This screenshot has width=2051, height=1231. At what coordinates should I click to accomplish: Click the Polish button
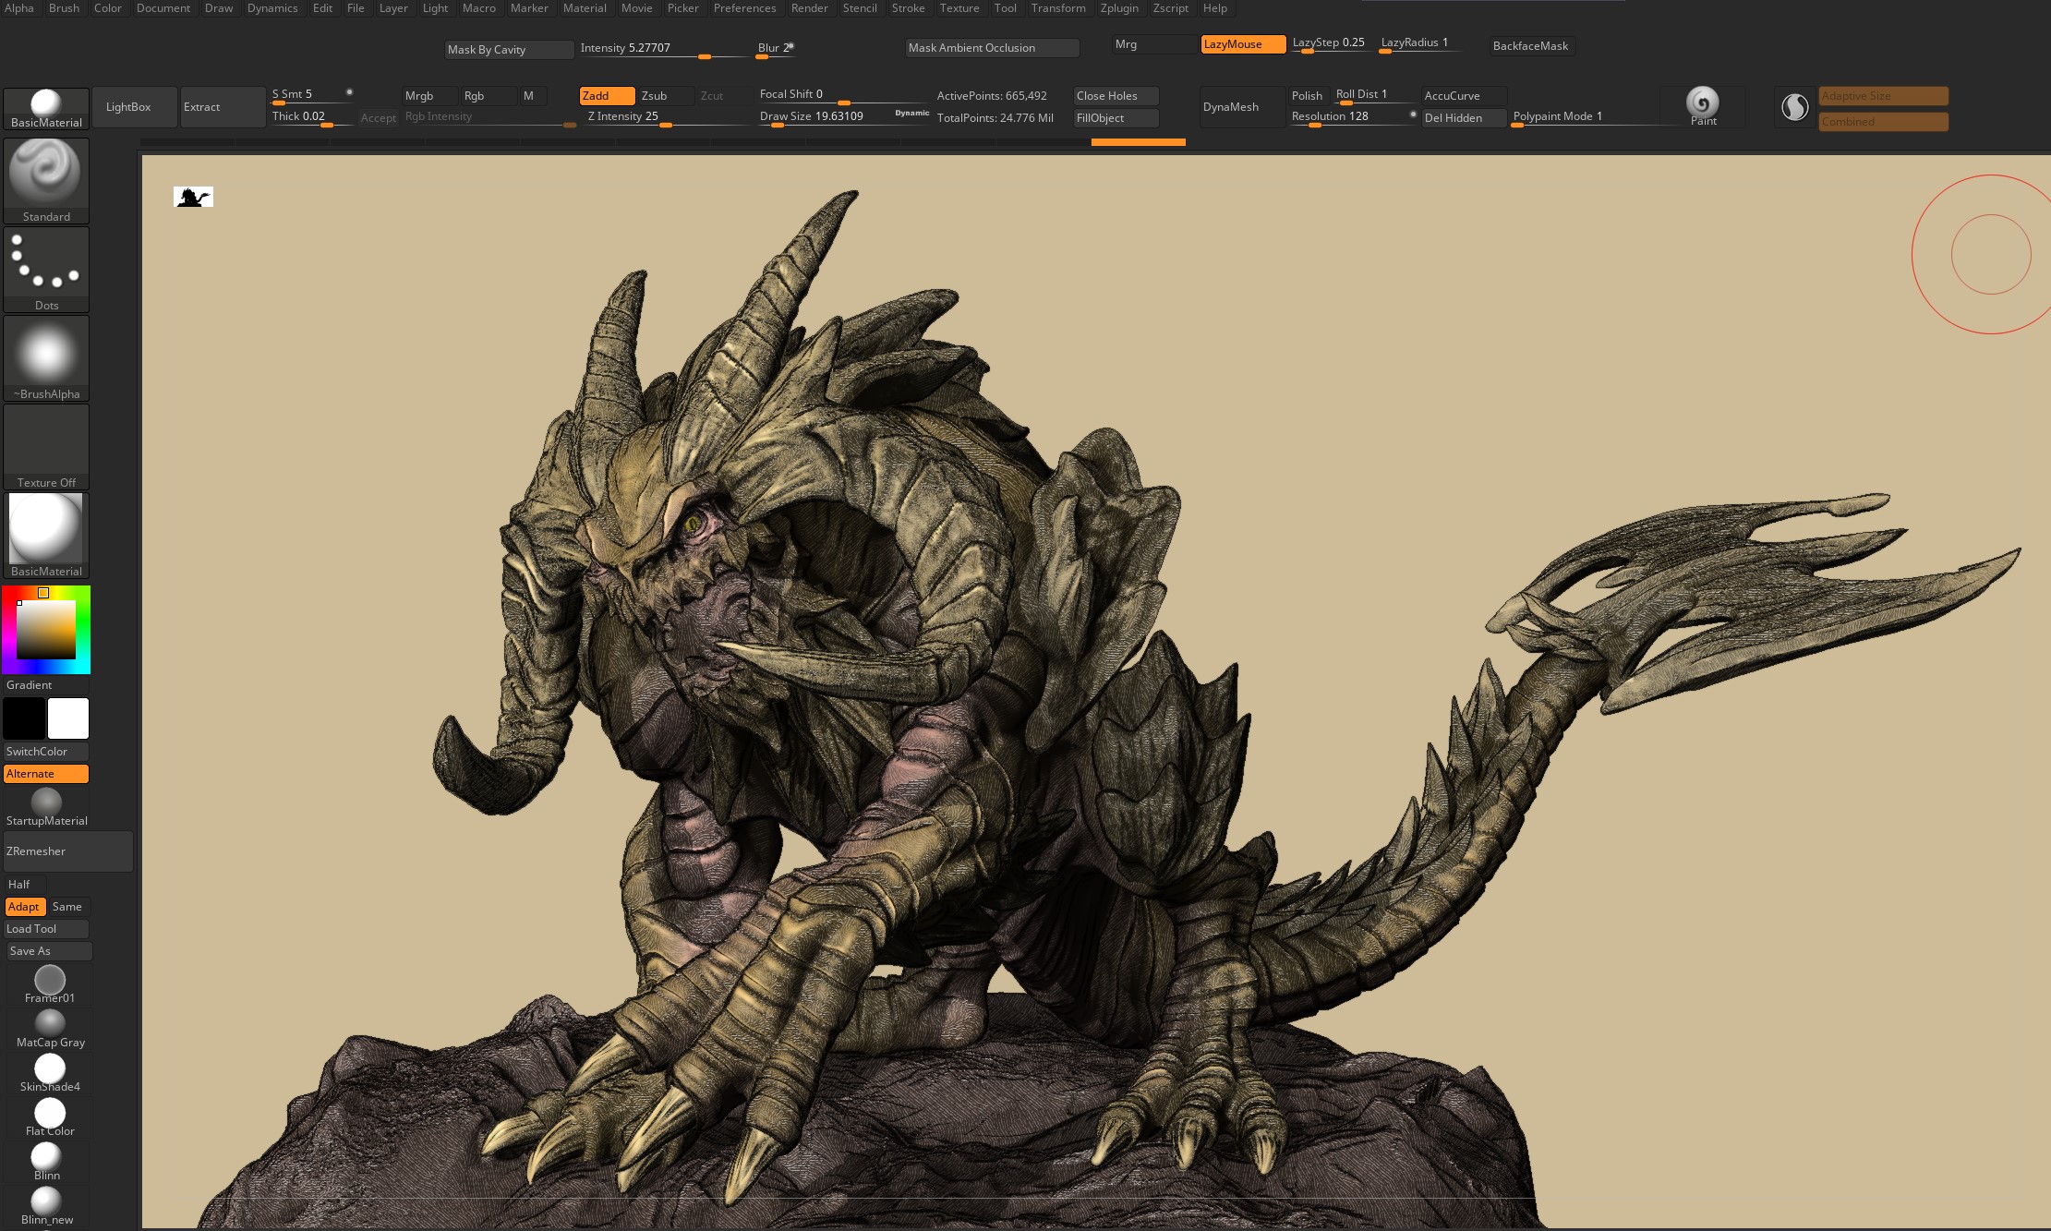coord(1307,96)
